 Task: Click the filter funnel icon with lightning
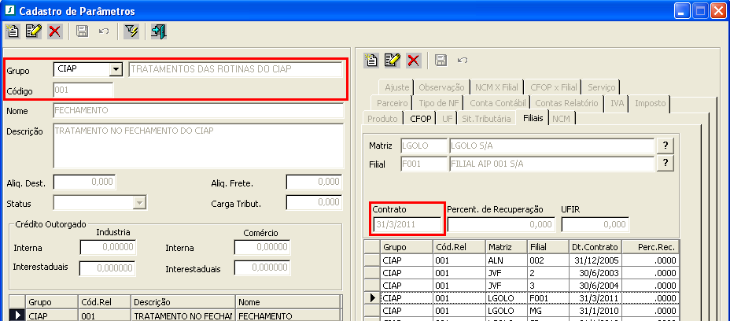131,31
